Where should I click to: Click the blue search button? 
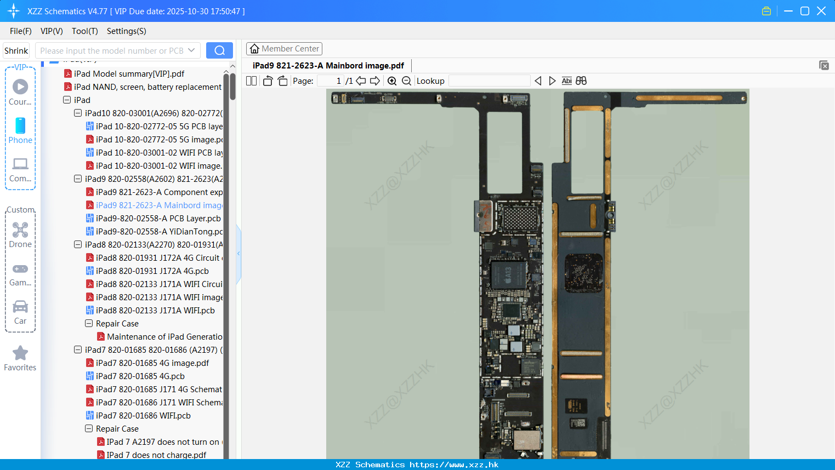[219, 50]
